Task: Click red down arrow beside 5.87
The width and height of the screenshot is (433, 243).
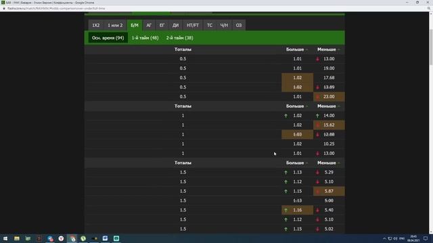Action: (x=317, y=191)
